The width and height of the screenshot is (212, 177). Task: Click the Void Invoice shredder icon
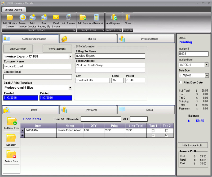pos(68,17)
